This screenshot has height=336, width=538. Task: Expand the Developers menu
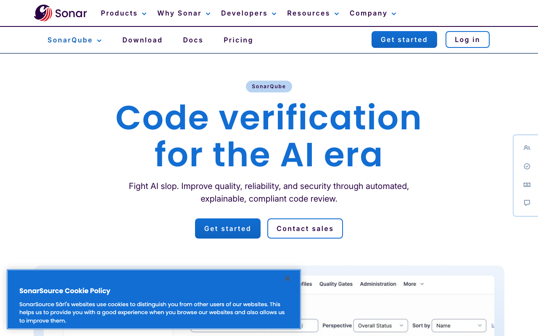pyautogui.click(x=248, y=13)
